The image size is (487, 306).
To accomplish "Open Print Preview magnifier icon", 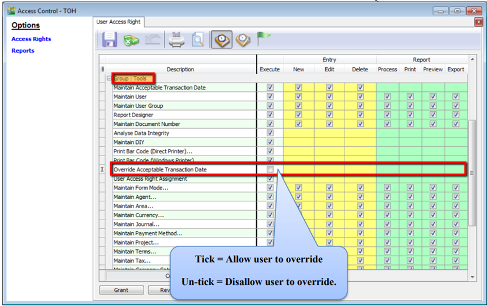I will (197, 40).
